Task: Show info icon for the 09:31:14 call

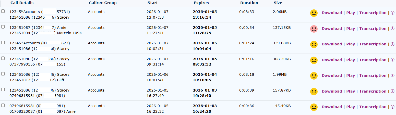Action: (x=392, y=60)
